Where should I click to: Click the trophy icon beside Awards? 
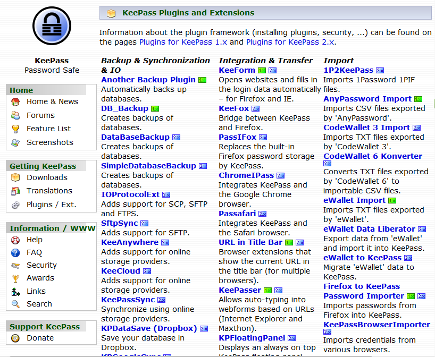(x=15, y=278)
